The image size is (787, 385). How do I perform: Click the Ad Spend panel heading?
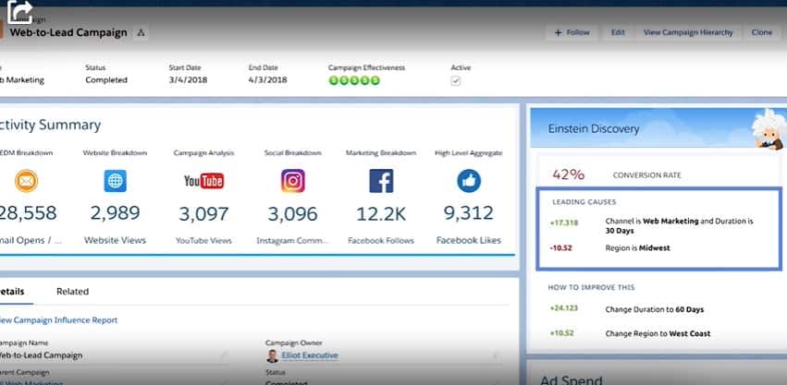click(572, 380)
